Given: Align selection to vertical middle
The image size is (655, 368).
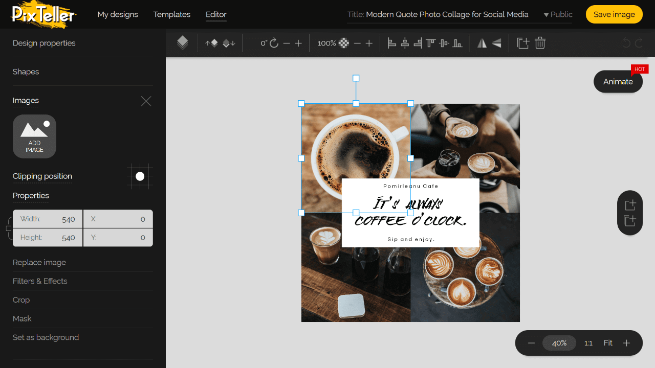Looking at the screenshot, I should 444,43.
